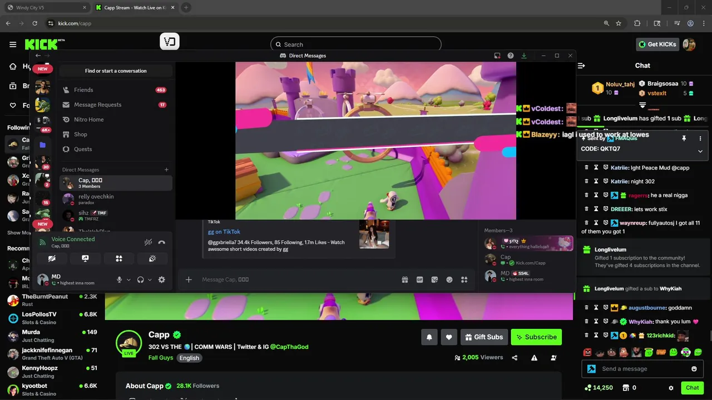
Task: Click the Kick search box
Action: pos(356,44)
